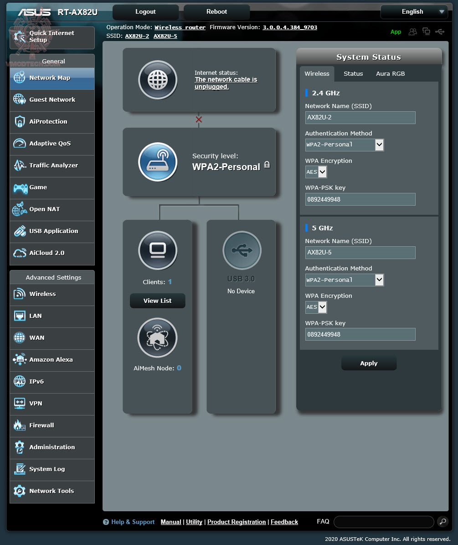Click the Internet status globe icon
458x545 pixels.
click(158, 80)
